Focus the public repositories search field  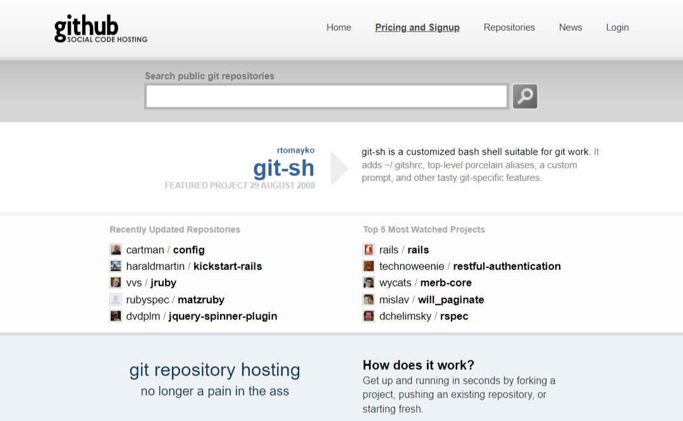[327, 96]
